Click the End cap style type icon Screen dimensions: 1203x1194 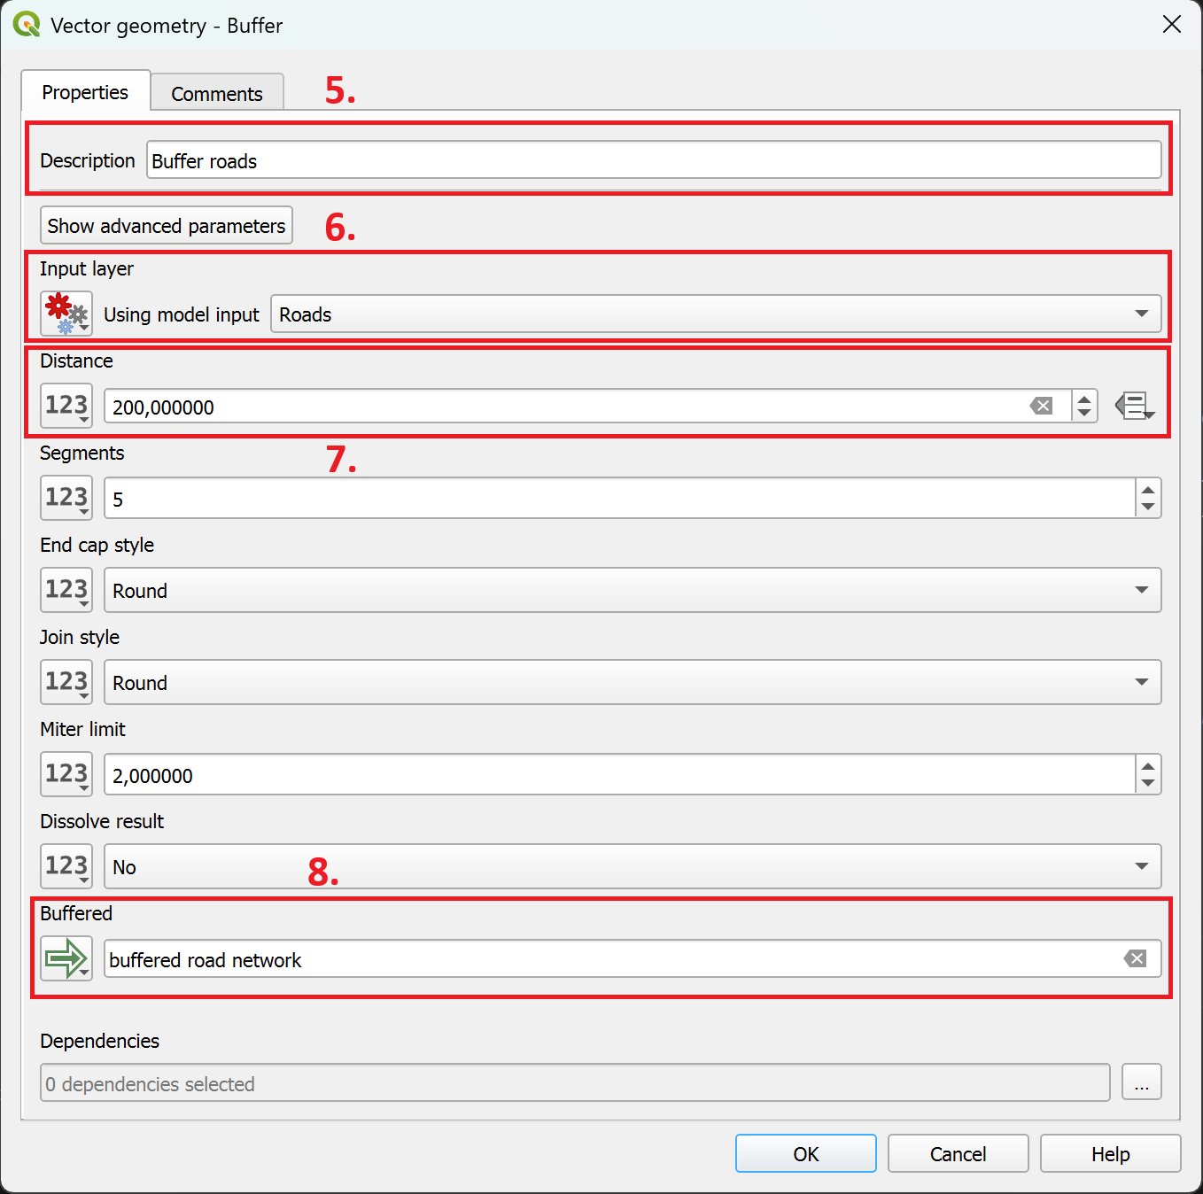66,590
